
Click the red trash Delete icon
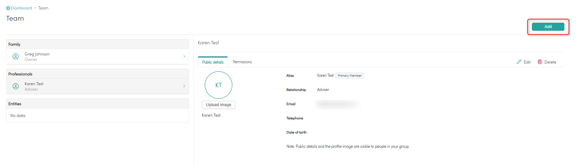coord(540,62)
